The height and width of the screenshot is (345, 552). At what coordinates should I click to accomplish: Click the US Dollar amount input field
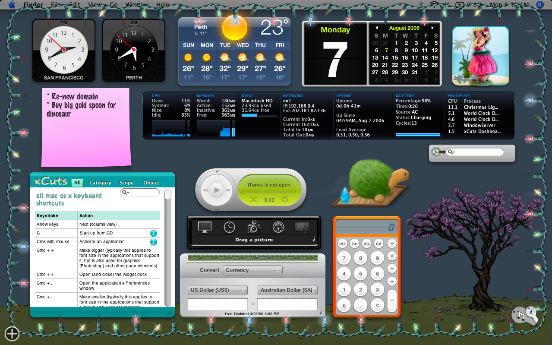218,304
